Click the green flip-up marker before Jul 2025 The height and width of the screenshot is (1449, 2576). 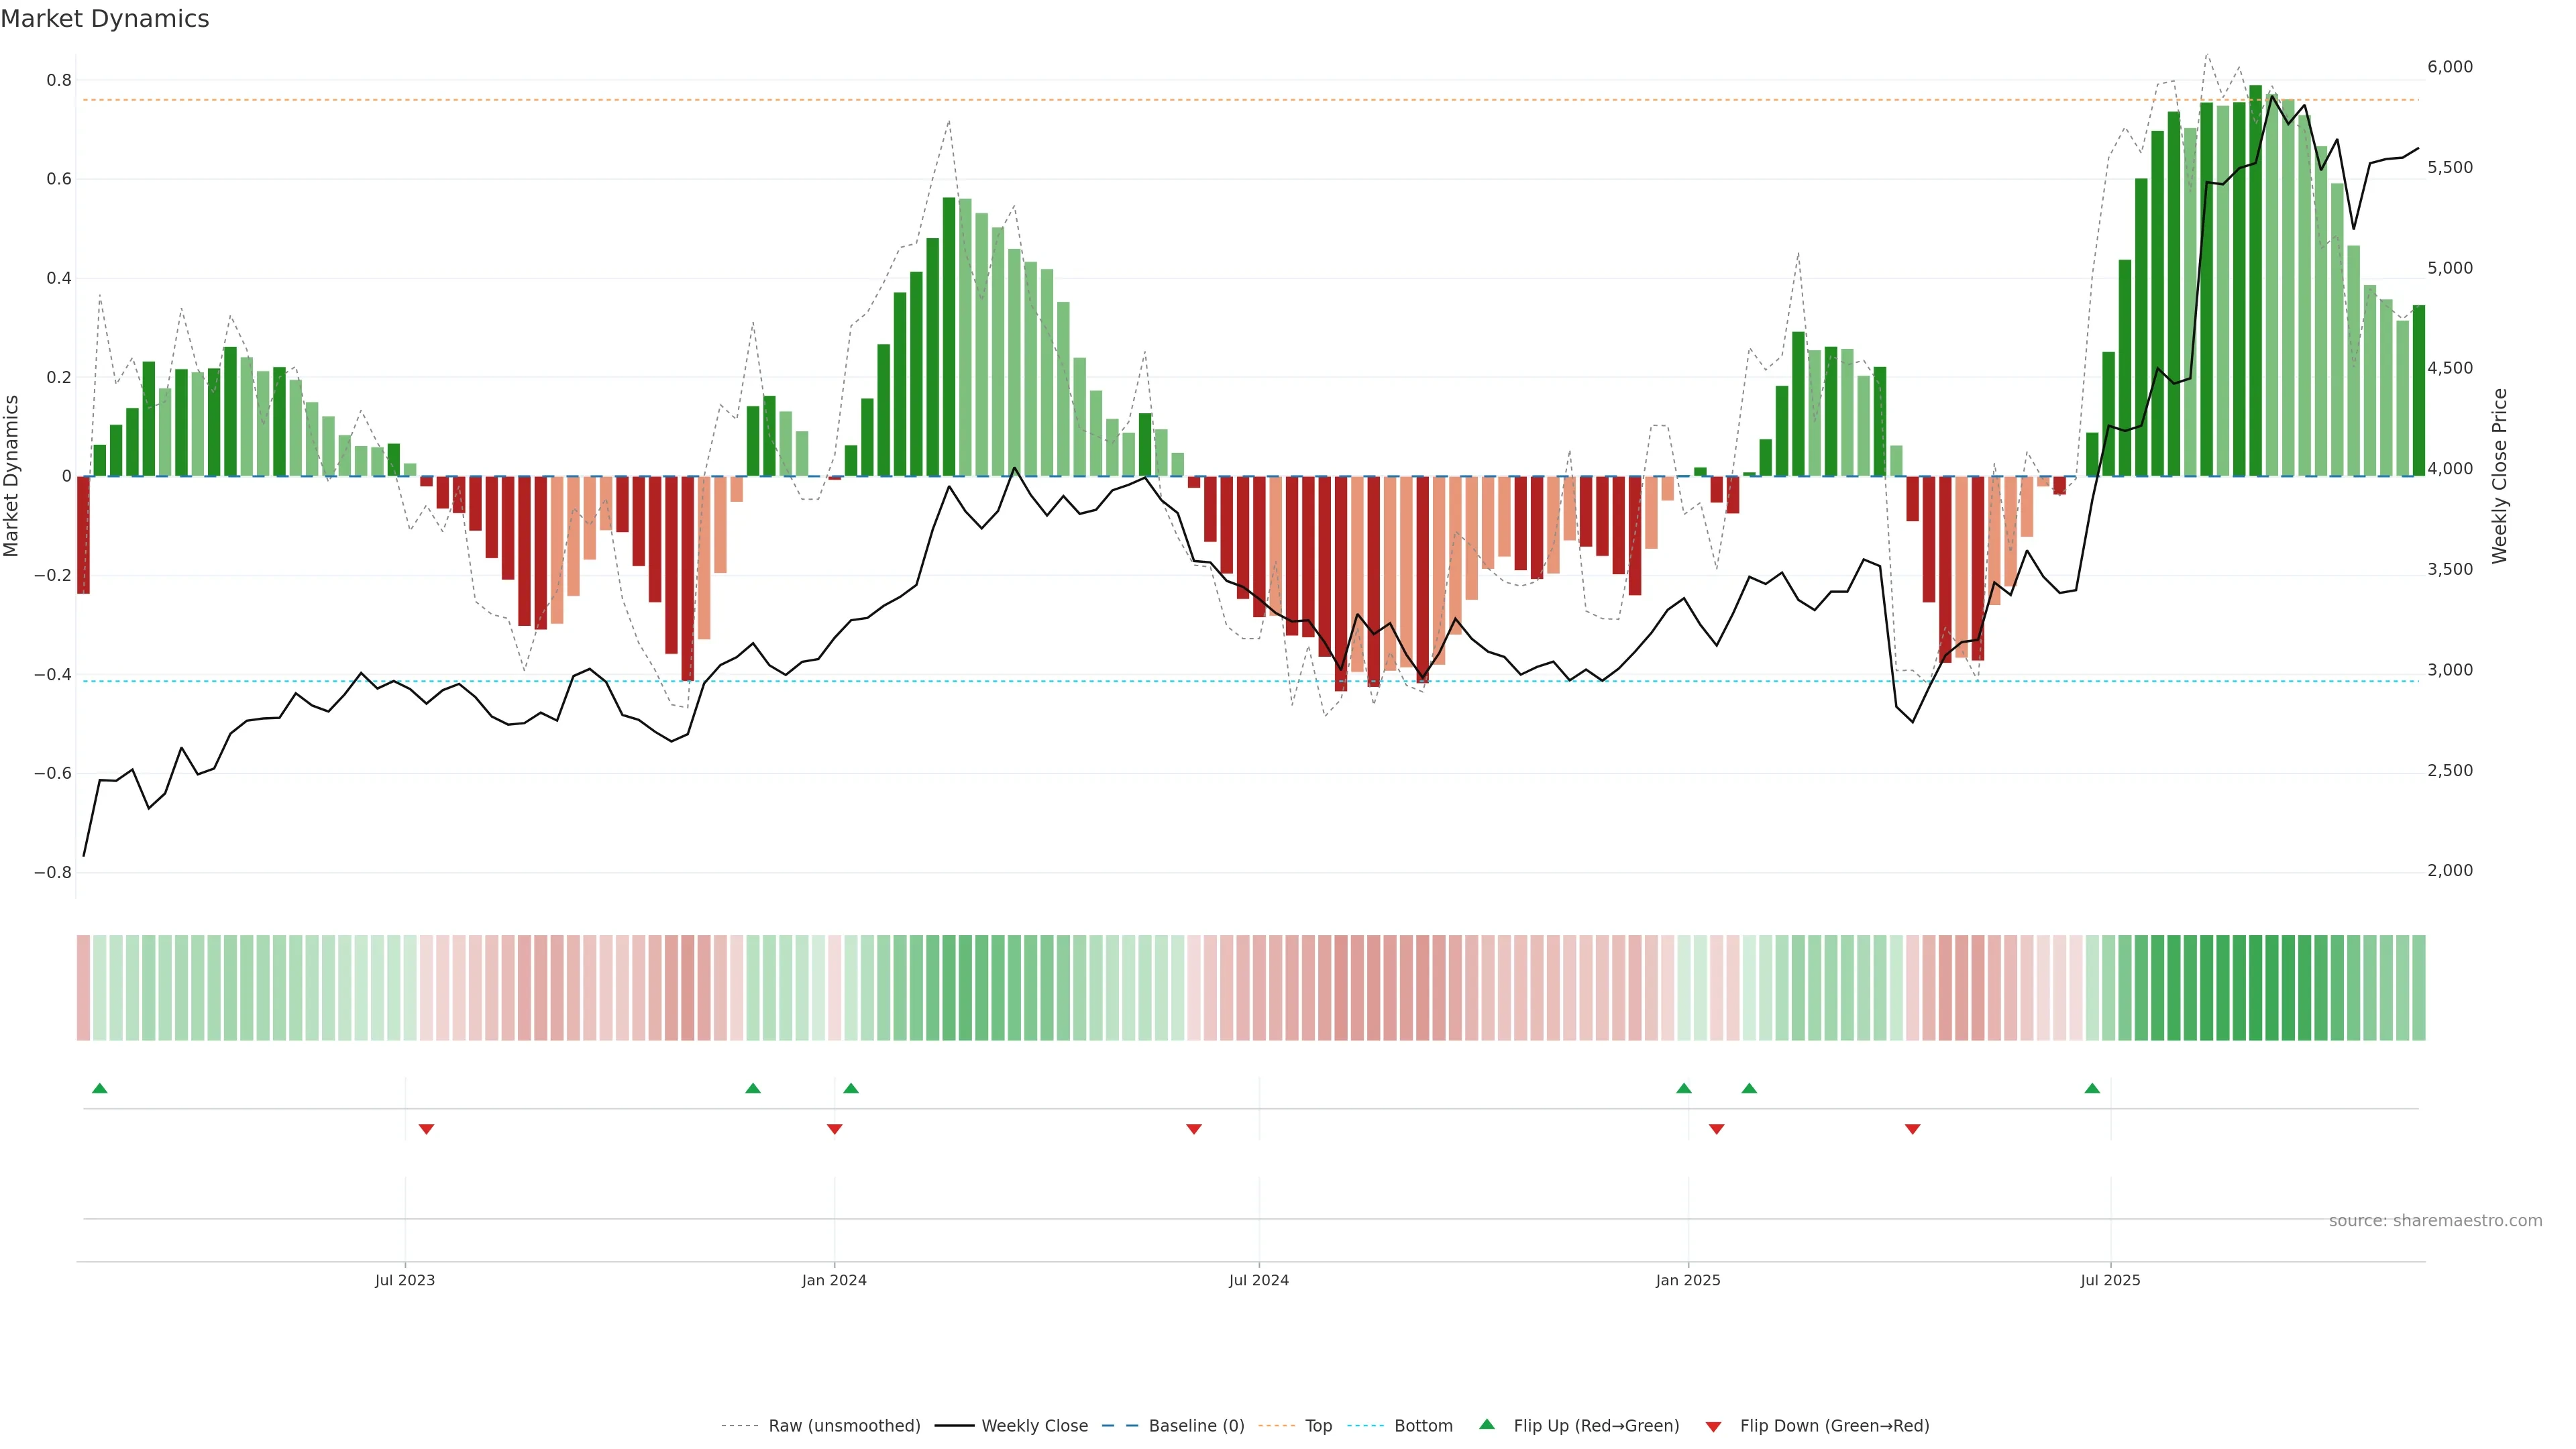(2092, 1088)
